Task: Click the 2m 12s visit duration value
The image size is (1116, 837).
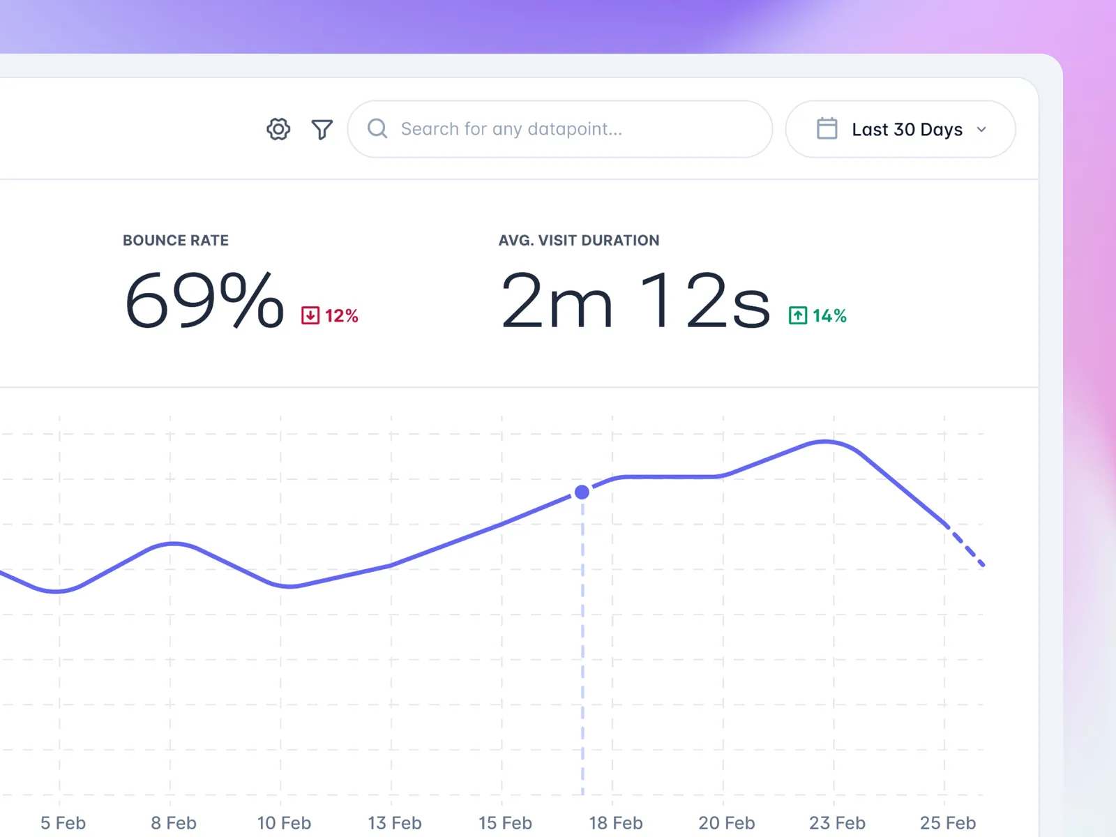Action: [x=635, y=301]
